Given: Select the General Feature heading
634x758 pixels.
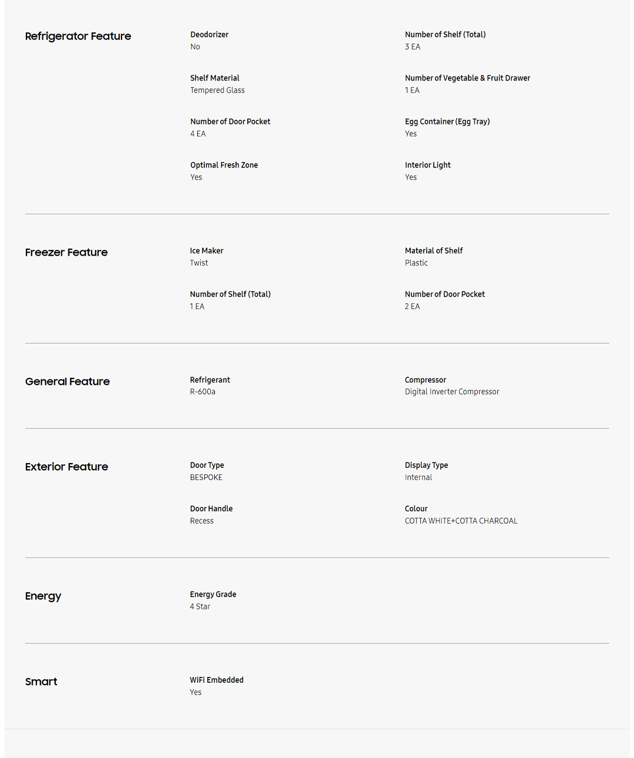Looking at the screenshot, I should click(x=68, y=382).
